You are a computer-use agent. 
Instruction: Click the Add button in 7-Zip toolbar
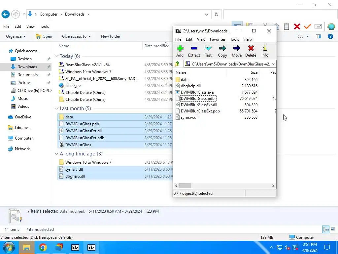pyautogui.click(x=180, y=51)
